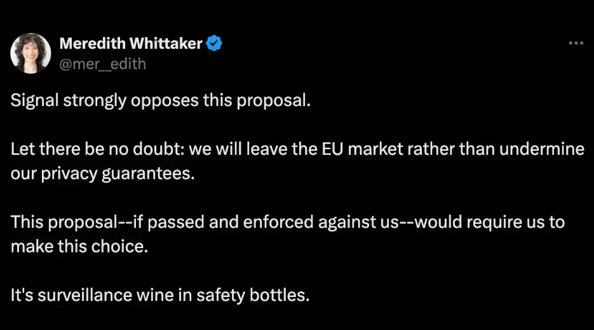Click the phrase "make this choice."
594x330 pixels.
[79, 246]
